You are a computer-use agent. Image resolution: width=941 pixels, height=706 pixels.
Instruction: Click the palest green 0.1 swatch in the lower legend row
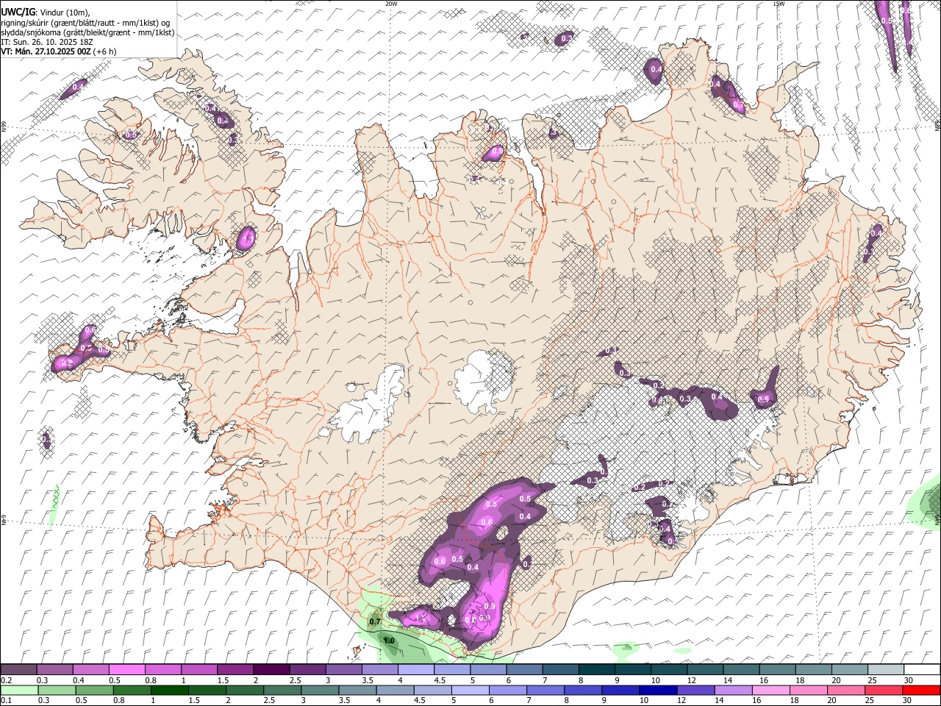point(19,691)
